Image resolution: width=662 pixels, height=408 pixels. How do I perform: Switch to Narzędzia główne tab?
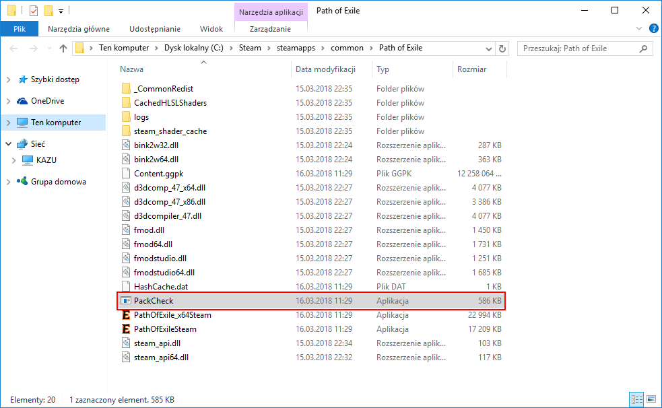(79, 29)
